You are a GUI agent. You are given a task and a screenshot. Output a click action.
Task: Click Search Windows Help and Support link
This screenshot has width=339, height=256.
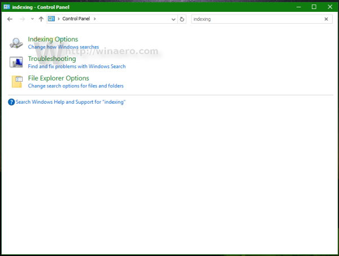pos(71,102)
